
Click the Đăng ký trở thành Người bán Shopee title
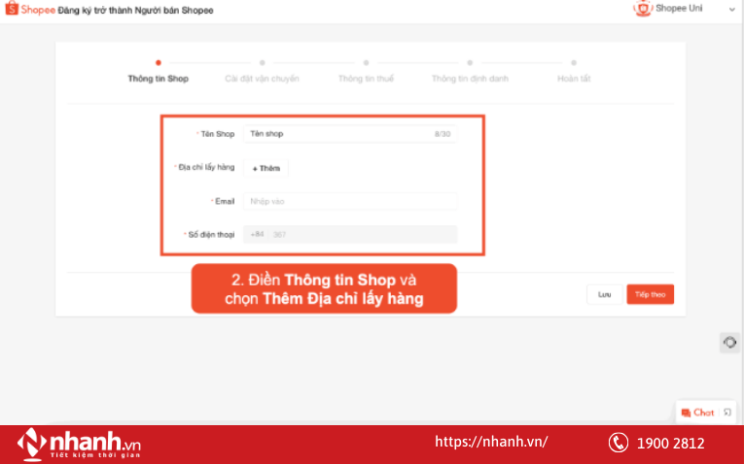tap(136, 11)
